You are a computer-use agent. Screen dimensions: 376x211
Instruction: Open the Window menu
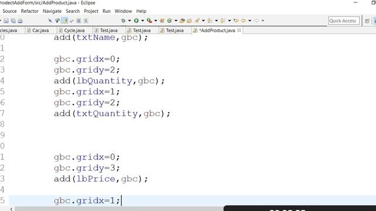(123, 11)
